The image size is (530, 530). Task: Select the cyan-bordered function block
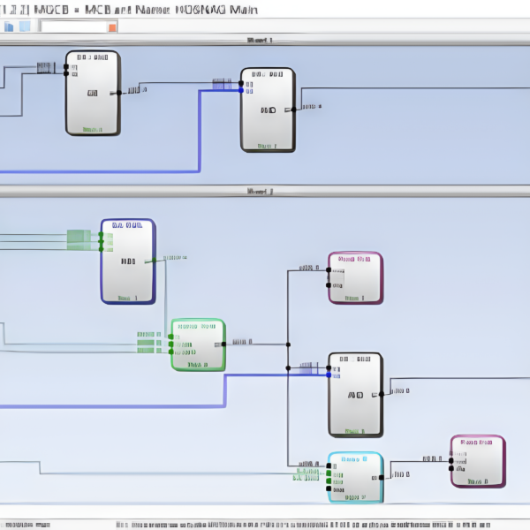pos(355,477)
